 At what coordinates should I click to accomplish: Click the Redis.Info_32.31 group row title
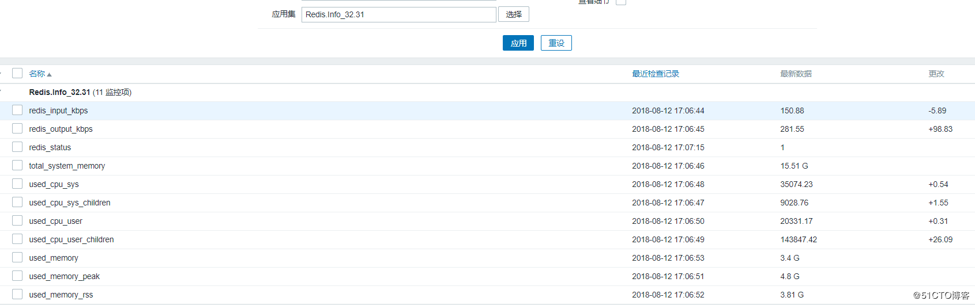[x=59, y=92]
